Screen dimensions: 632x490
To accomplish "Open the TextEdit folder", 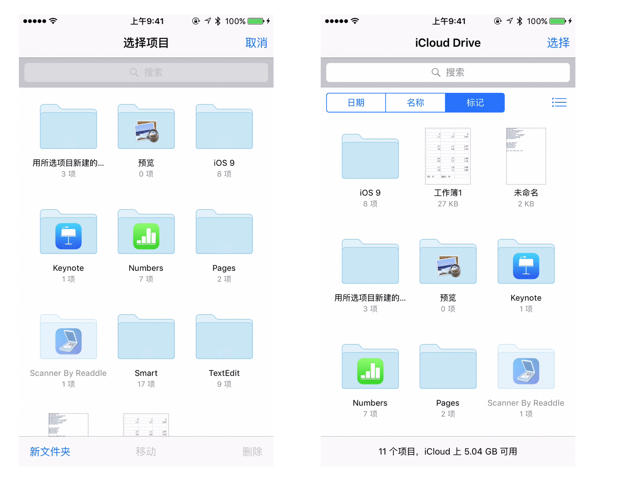I will (224, 338).
